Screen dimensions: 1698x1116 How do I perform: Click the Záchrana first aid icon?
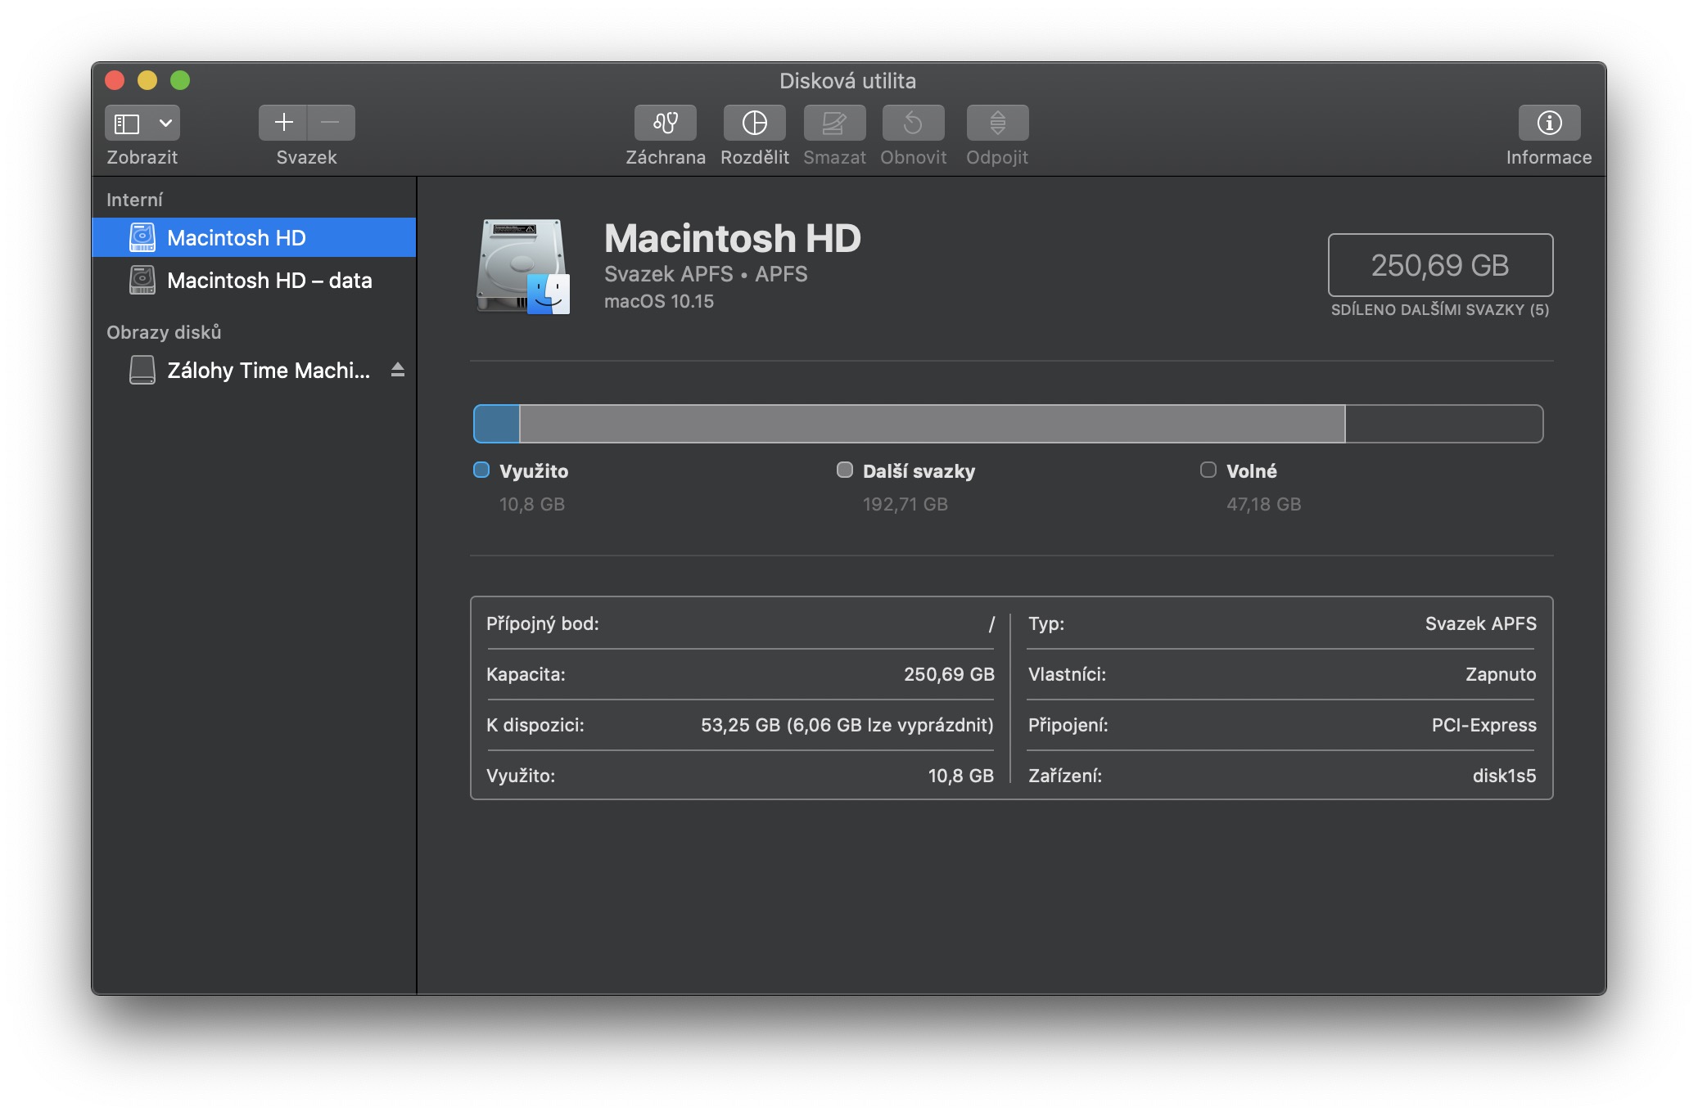point(665,123)
